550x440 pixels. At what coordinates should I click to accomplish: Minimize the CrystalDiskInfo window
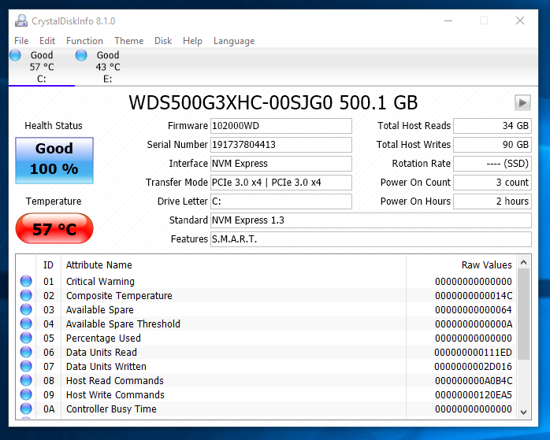tap(448, 20)
